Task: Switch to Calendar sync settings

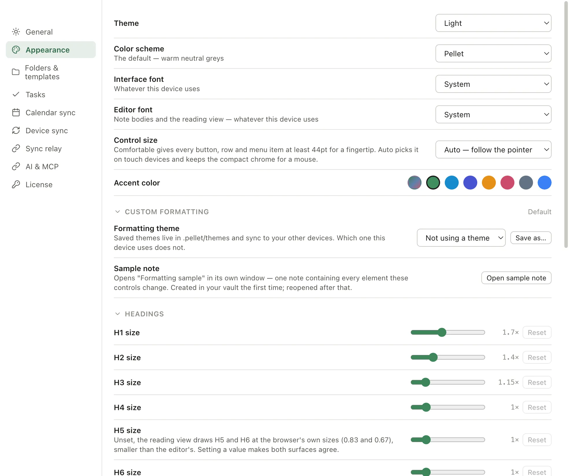Action: tap(51, 113)
